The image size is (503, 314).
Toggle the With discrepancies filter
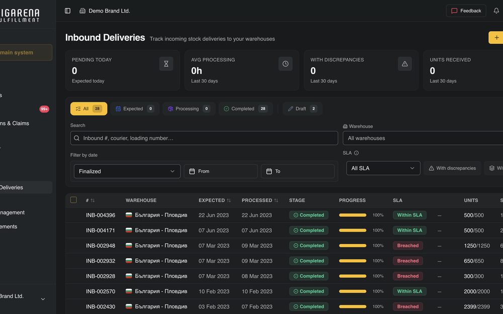tap(452, 168)
